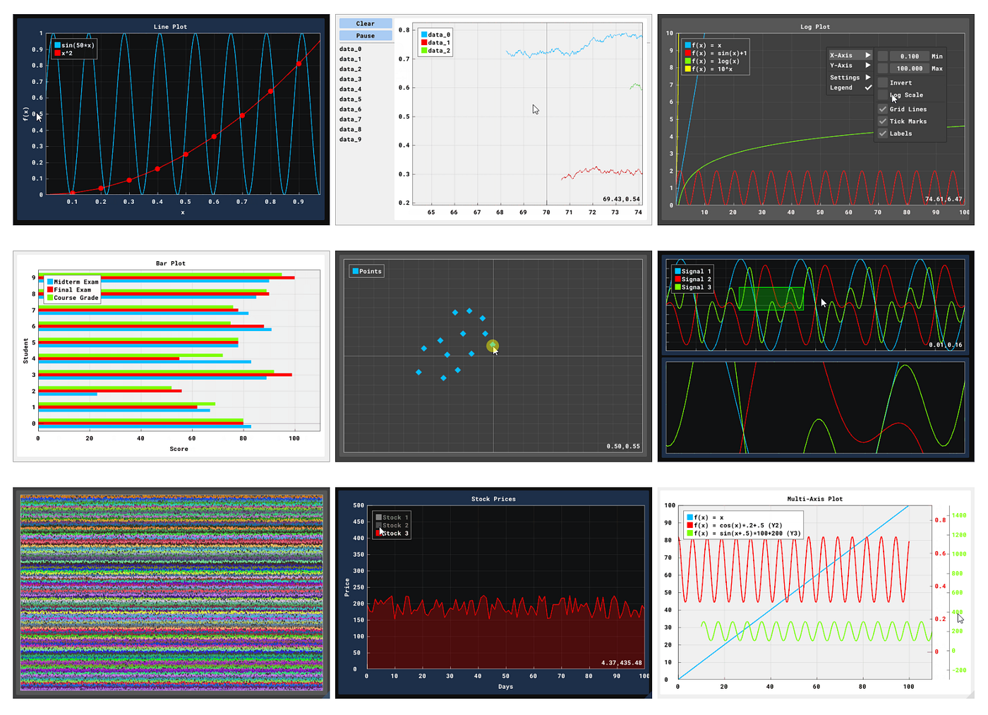Click the green query rectangle on signals plot
This screenshot has height=715, width=988.
(771, 299)
